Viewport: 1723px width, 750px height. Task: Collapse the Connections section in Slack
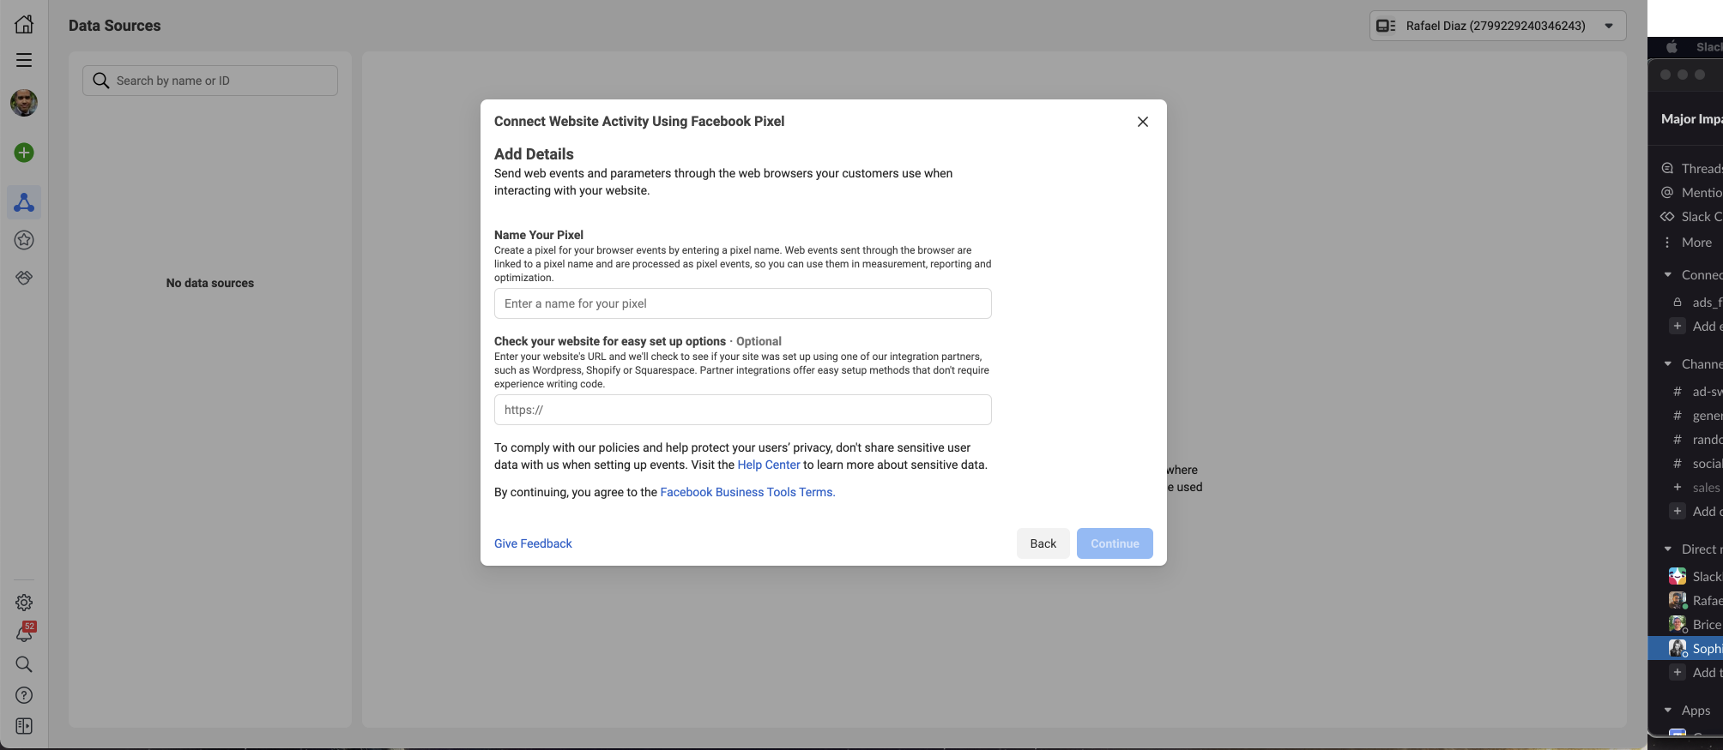coord(1668,274)
